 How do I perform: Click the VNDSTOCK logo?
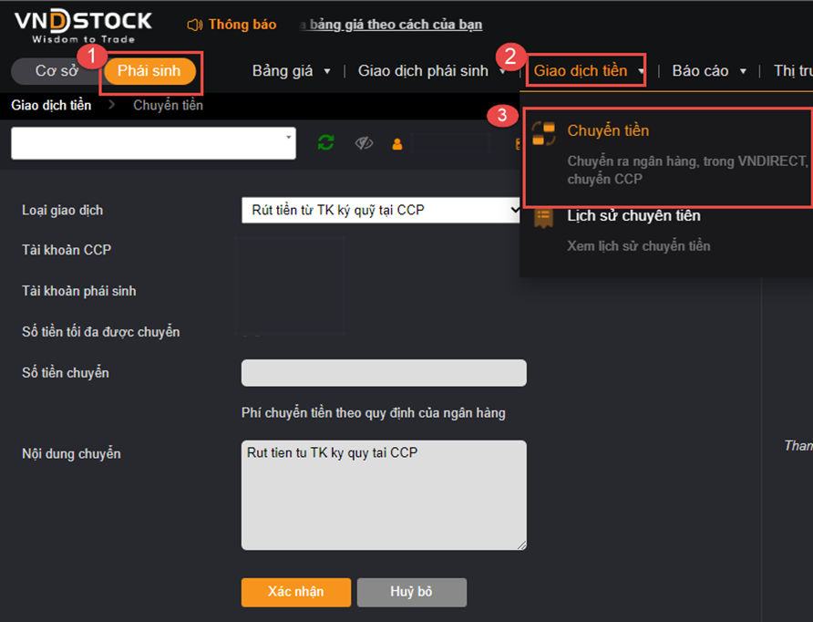pos(84,26)
